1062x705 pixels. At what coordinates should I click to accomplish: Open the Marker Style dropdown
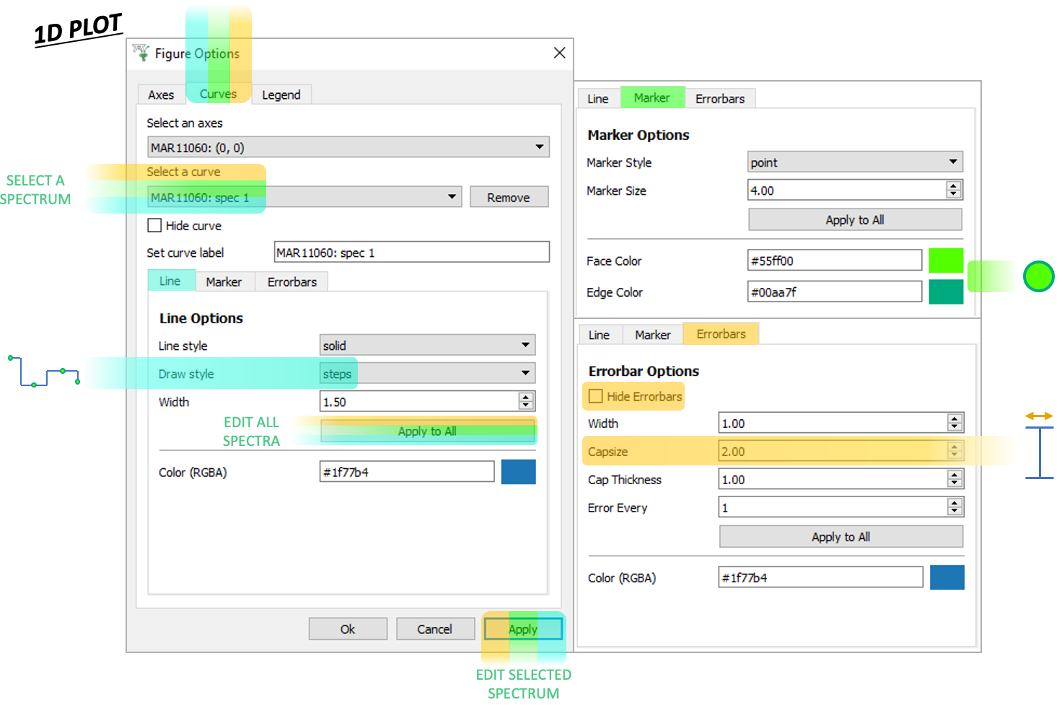[x=855, y=162]
